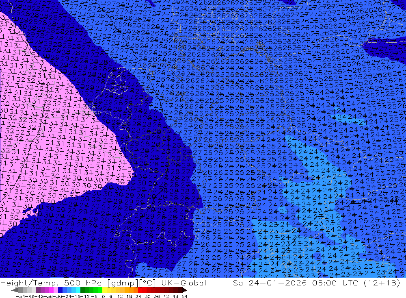This screenshot has width=406, height=298.
Task: Select the dark blue legend swatch
Action: 60,290
